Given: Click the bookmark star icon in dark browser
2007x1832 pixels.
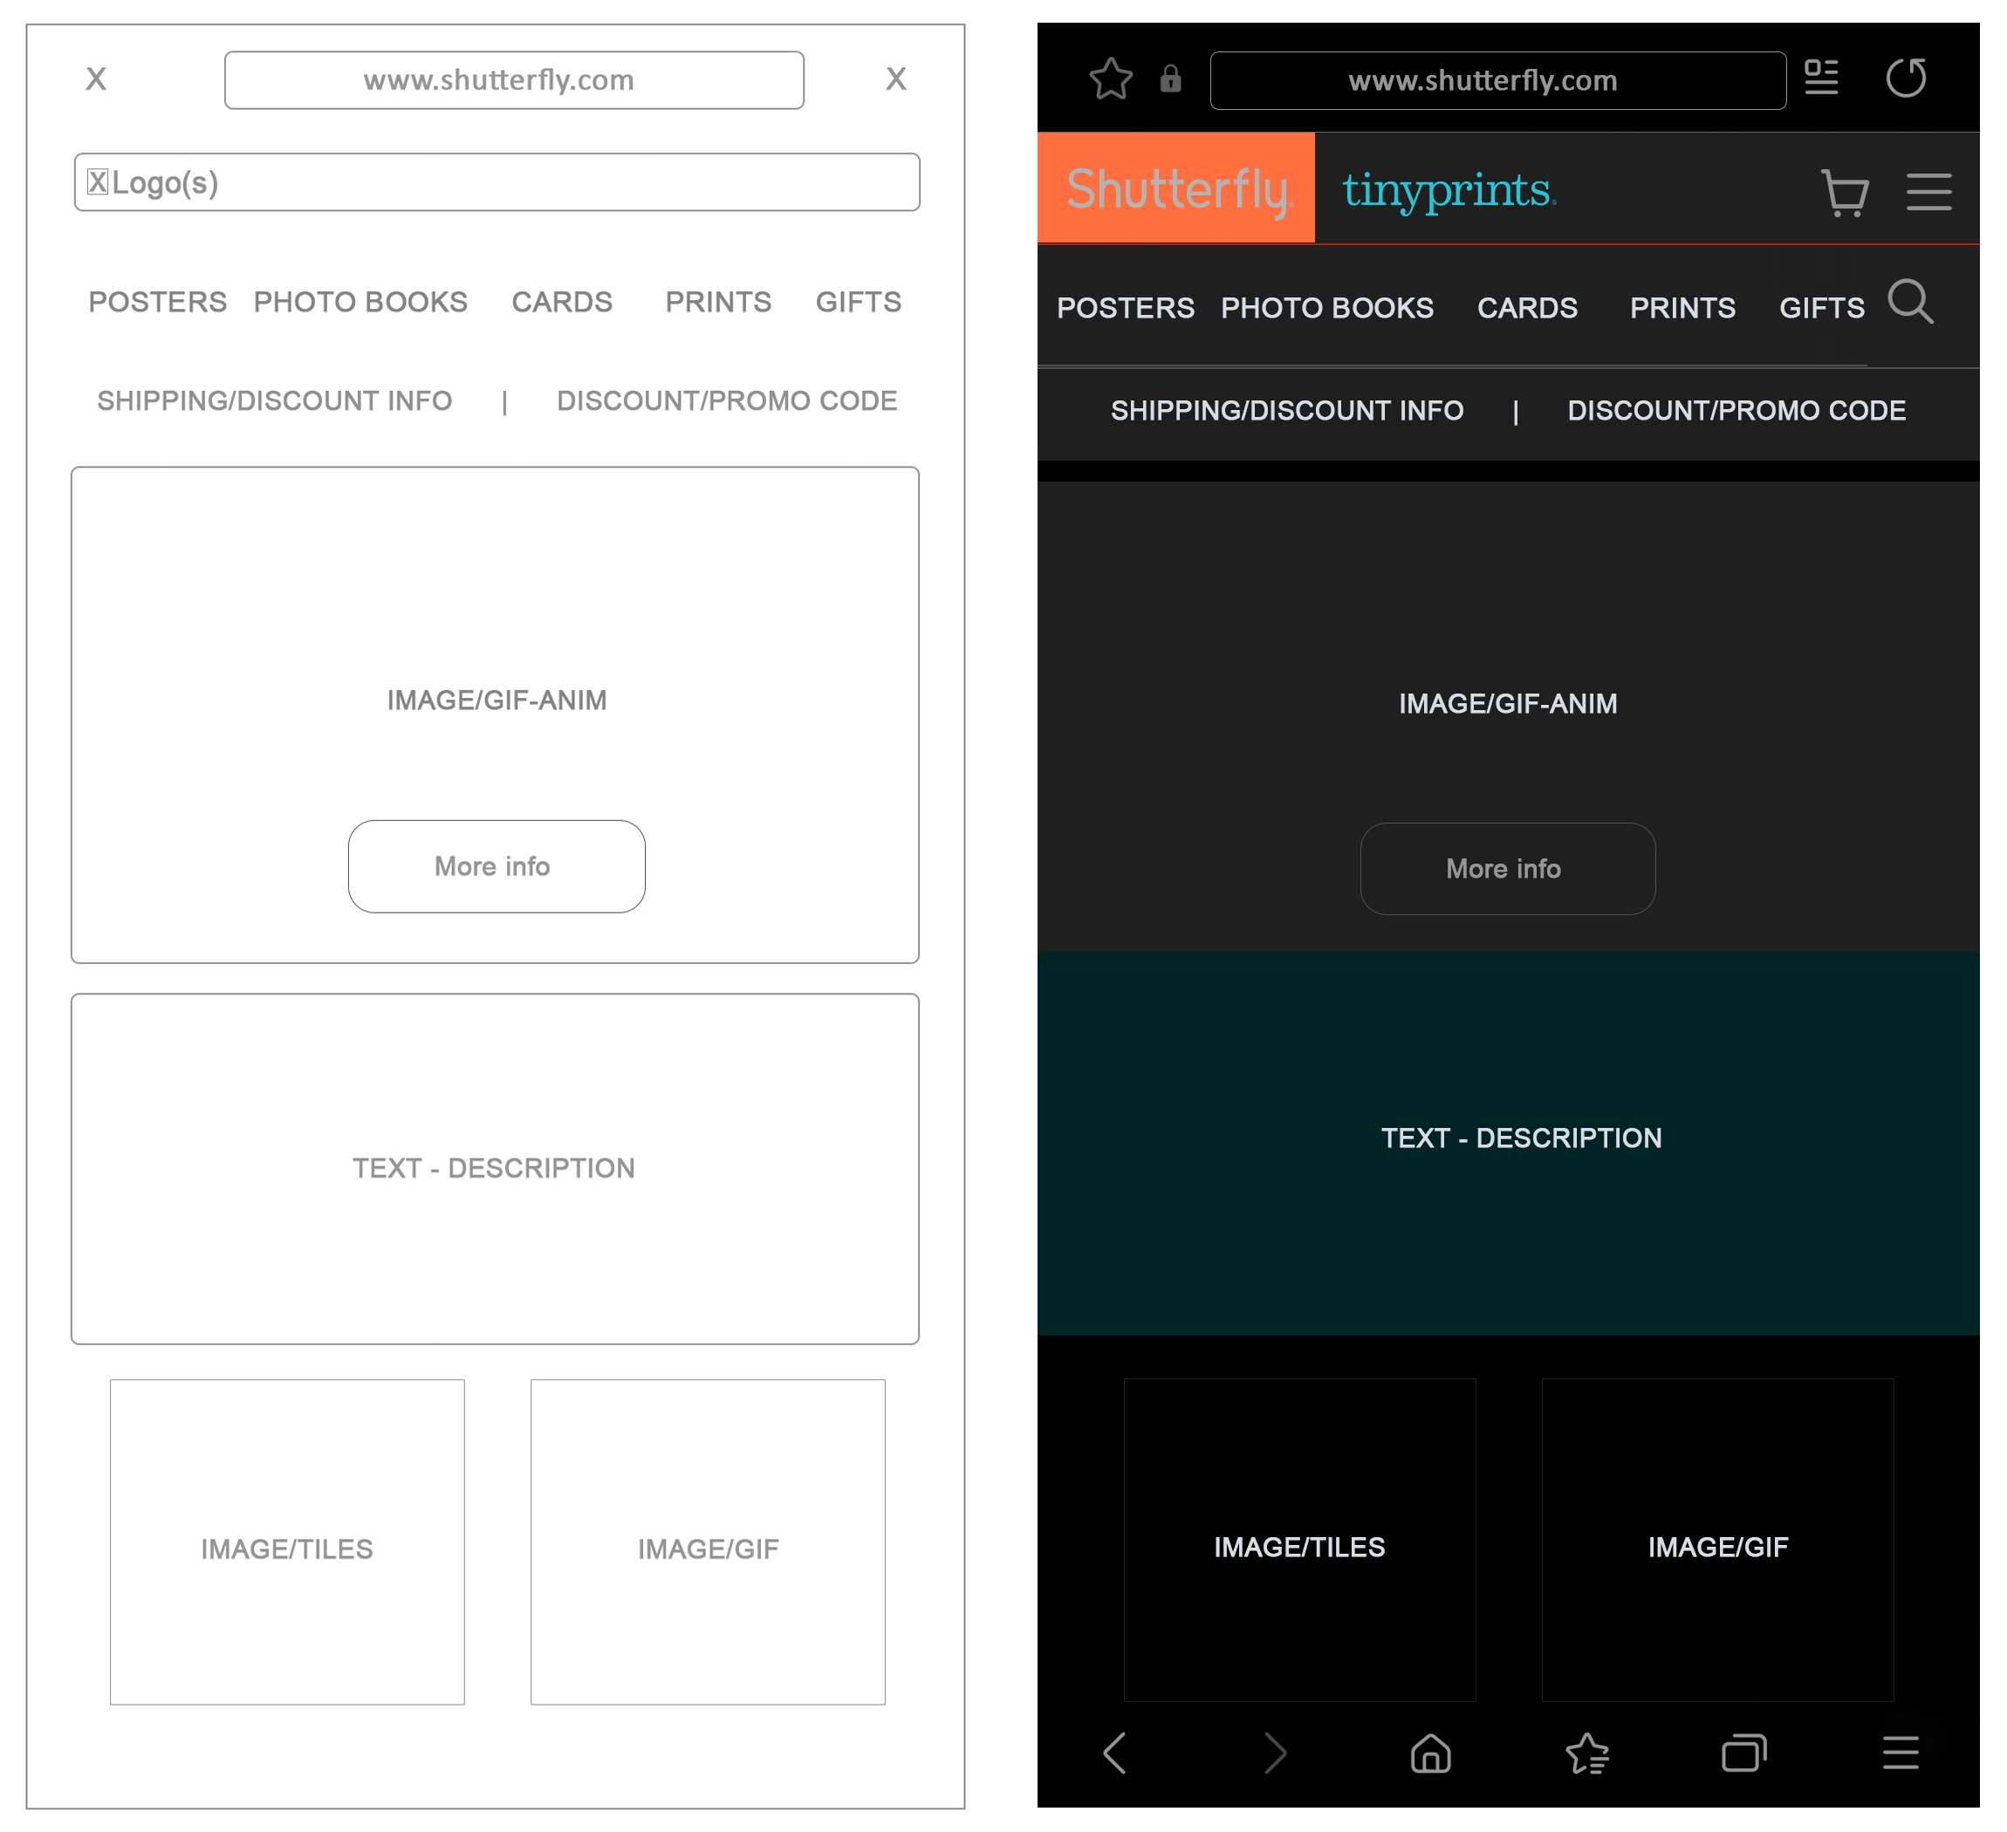Looking at the screenshot, I should click(x=1110, y=79).
